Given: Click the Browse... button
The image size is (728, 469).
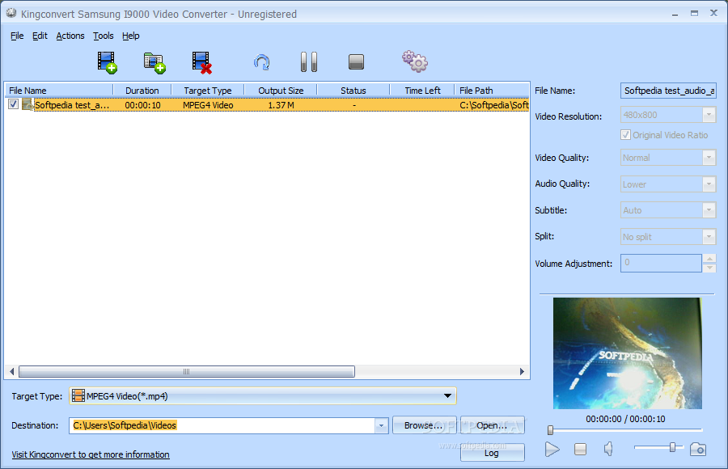Looking at the screenshot, I should (424, 425).
